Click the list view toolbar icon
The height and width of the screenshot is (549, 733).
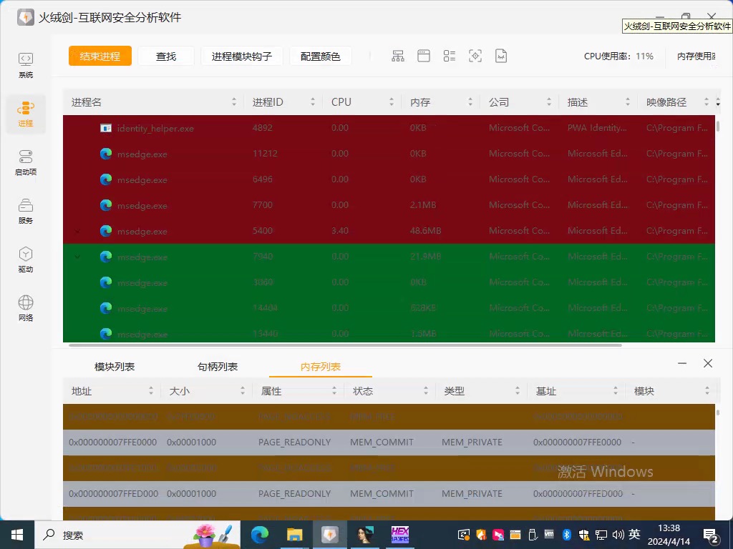[450, 56]
